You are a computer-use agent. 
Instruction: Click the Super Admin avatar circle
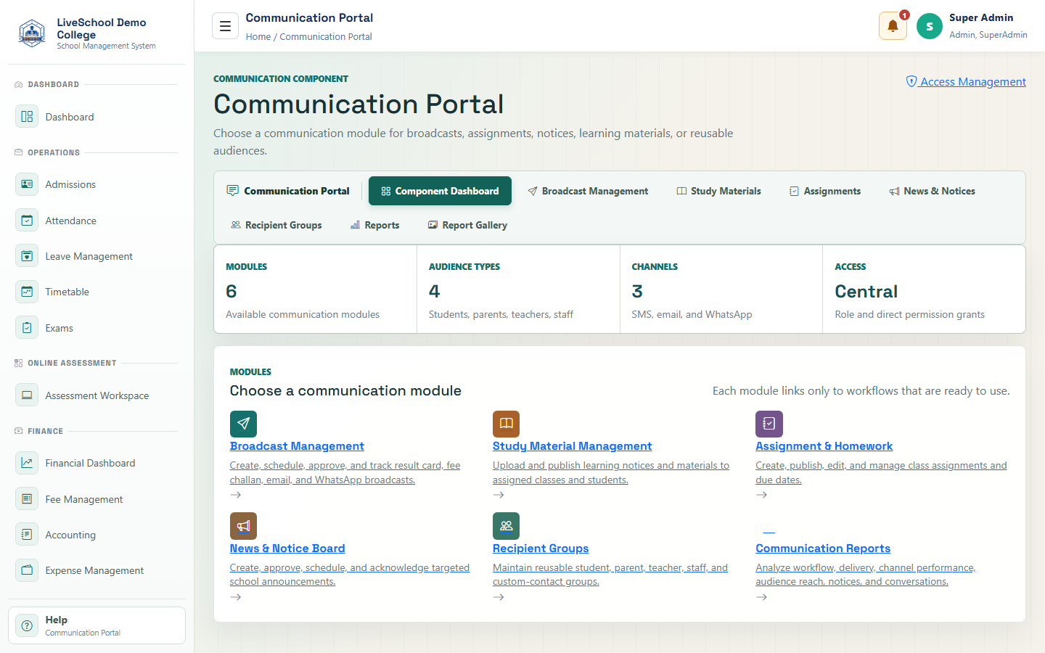tap(929, 26)
